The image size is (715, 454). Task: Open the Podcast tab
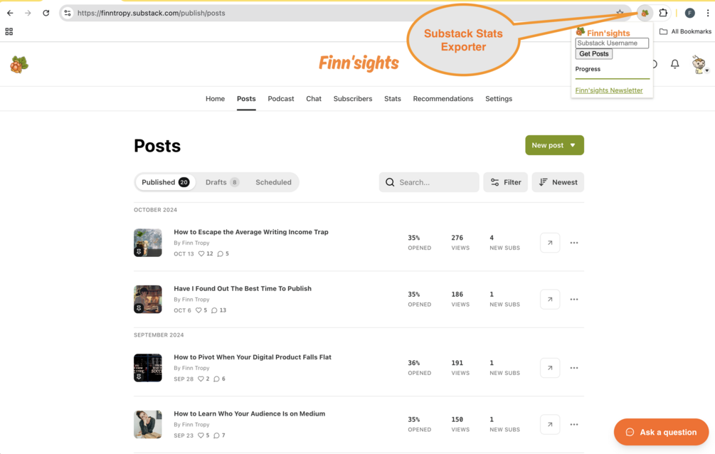click(x=281, y=99)
